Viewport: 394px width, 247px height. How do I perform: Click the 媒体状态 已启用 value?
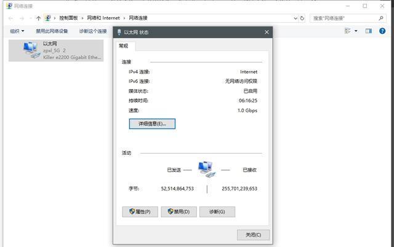[x=251, y=91]
